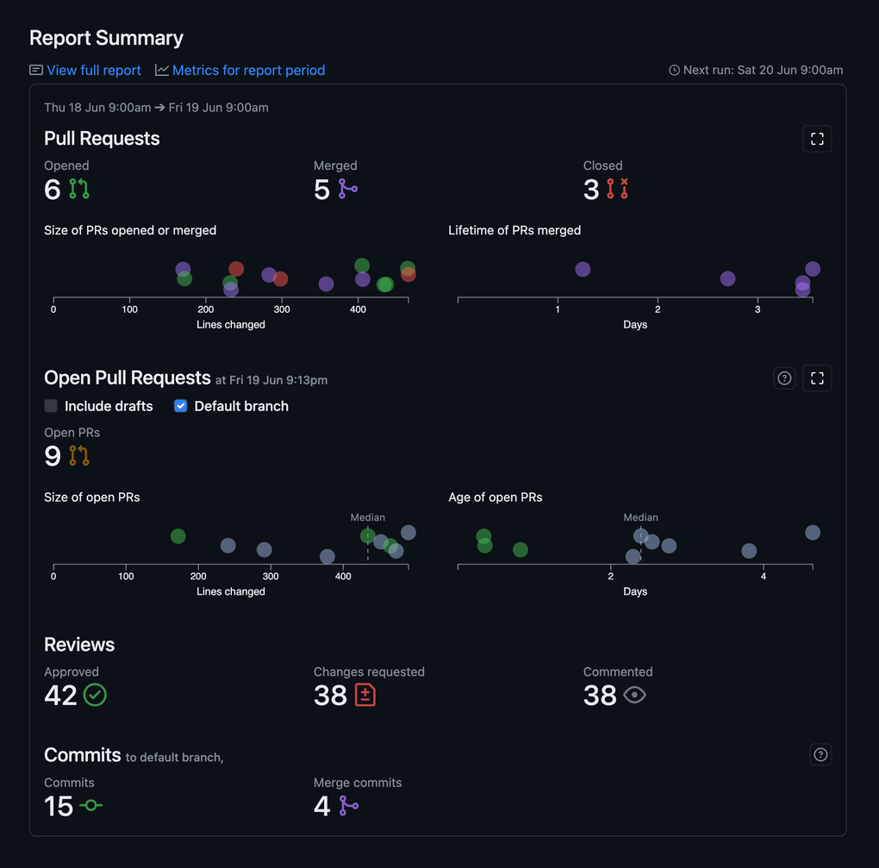Click the Merge commits count 4
The height and width of the screenshot is (868, 879).
[x=321, y=806]
